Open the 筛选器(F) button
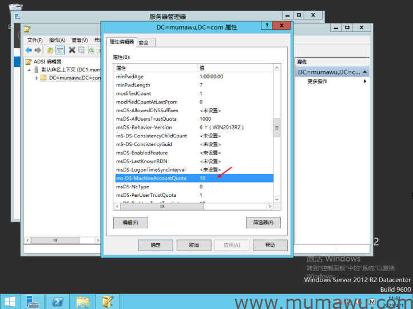 pyautogui.click(x=263, y=222)
